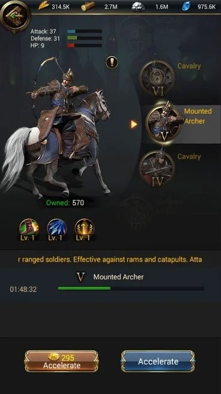
Task: Accelerate training for 295 gold
Action: 62,362
